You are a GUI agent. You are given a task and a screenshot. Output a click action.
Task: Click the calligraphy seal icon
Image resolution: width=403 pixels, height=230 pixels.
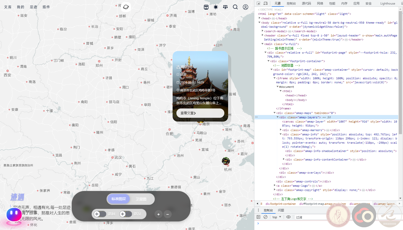point(390,215)
